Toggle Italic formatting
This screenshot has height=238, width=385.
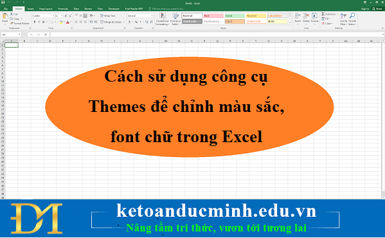tap(39, 22)
